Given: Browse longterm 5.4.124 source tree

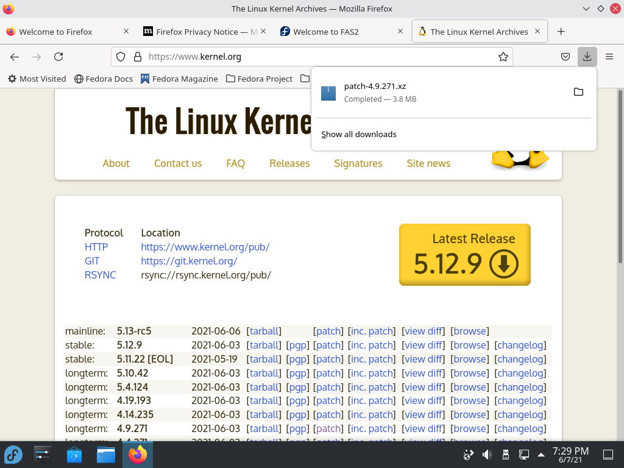Looking at the screenshot, I should coord(470,387).
